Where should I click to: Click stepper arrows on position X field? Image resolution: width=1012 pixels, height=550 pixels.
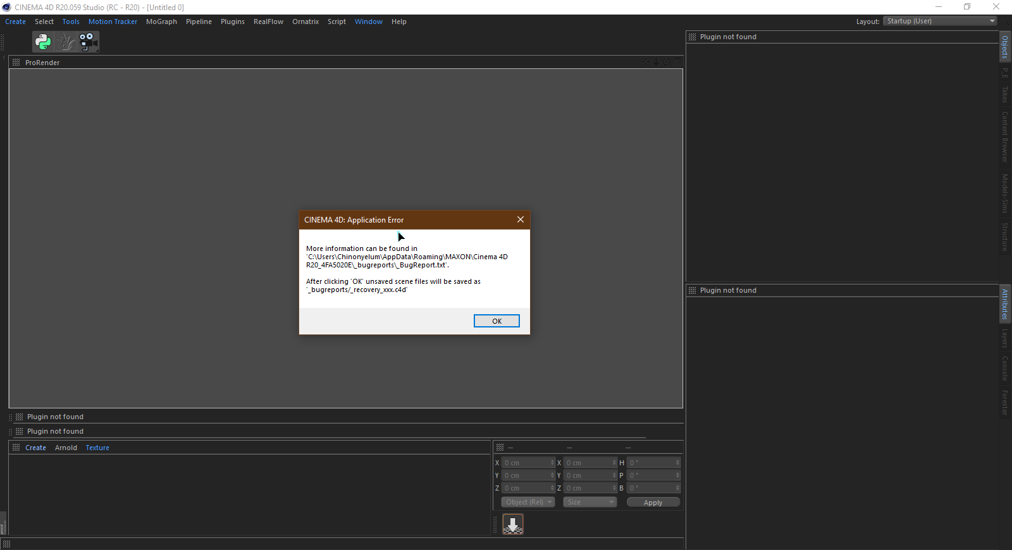[x=552, y=463]
